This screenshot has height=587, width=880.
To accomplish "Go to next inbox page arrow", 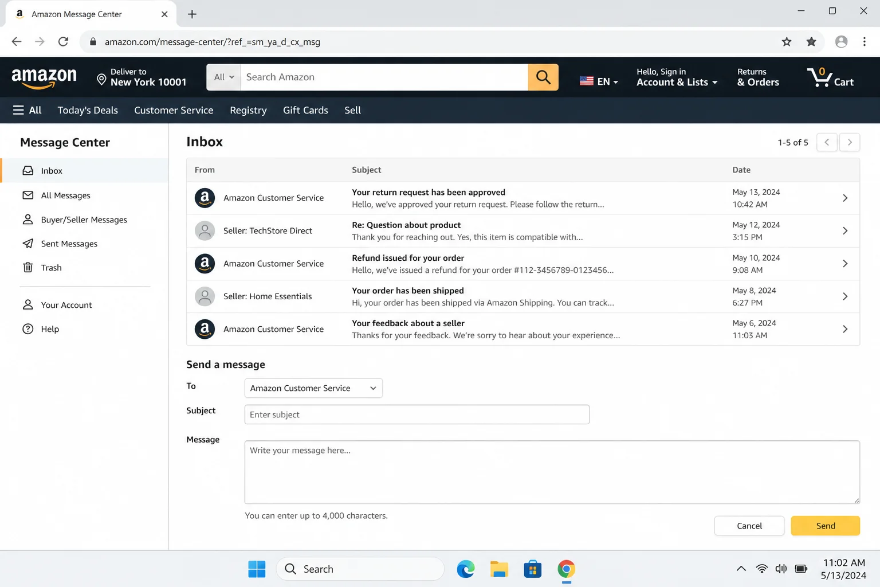I will point(850,142).
